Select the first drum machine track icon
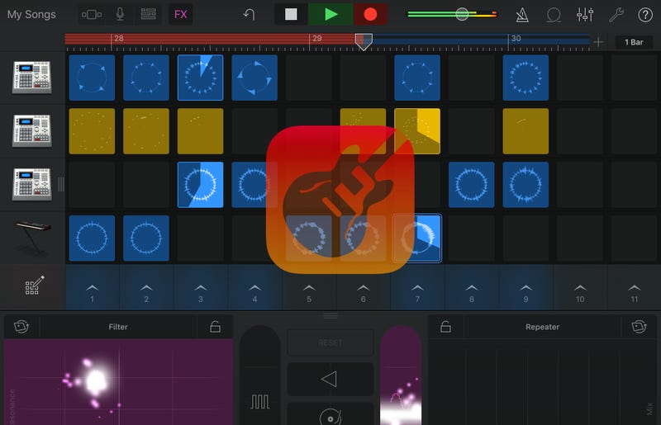661x425 pixels. point(32,77)
